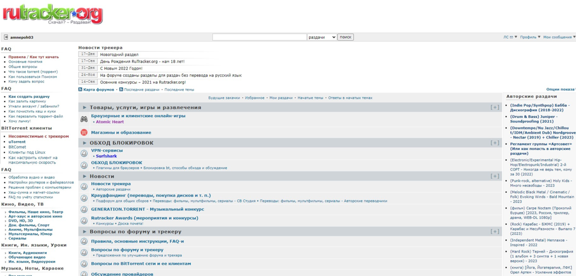Image resolution: width=576 pixels, height=276 pixels.
Task: Click the gamepad icon for Браузерные онлайн-игры
Action: pyautogui.click(x=84, y=119)
